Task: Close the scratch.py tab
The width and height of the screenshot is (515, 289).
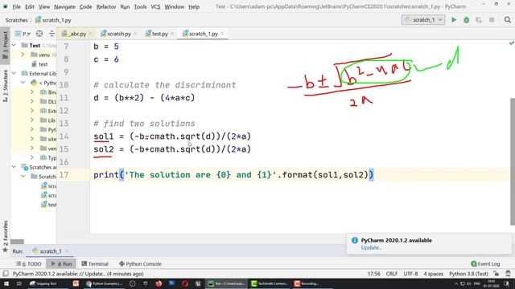Action: 135,34
